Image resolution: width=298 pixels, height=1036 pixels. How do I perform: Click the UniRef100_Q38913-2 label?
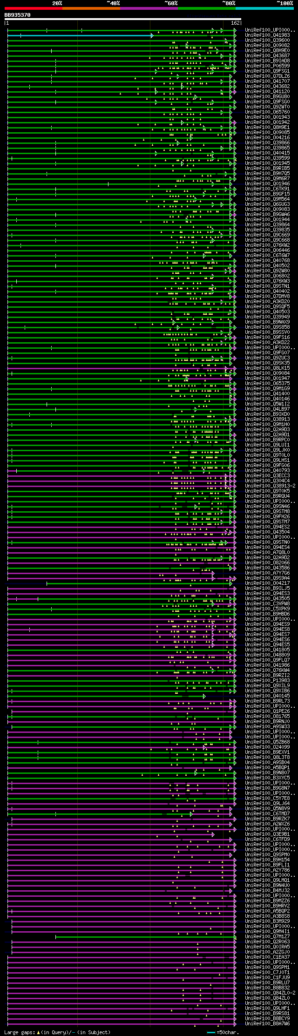(270, 486)
